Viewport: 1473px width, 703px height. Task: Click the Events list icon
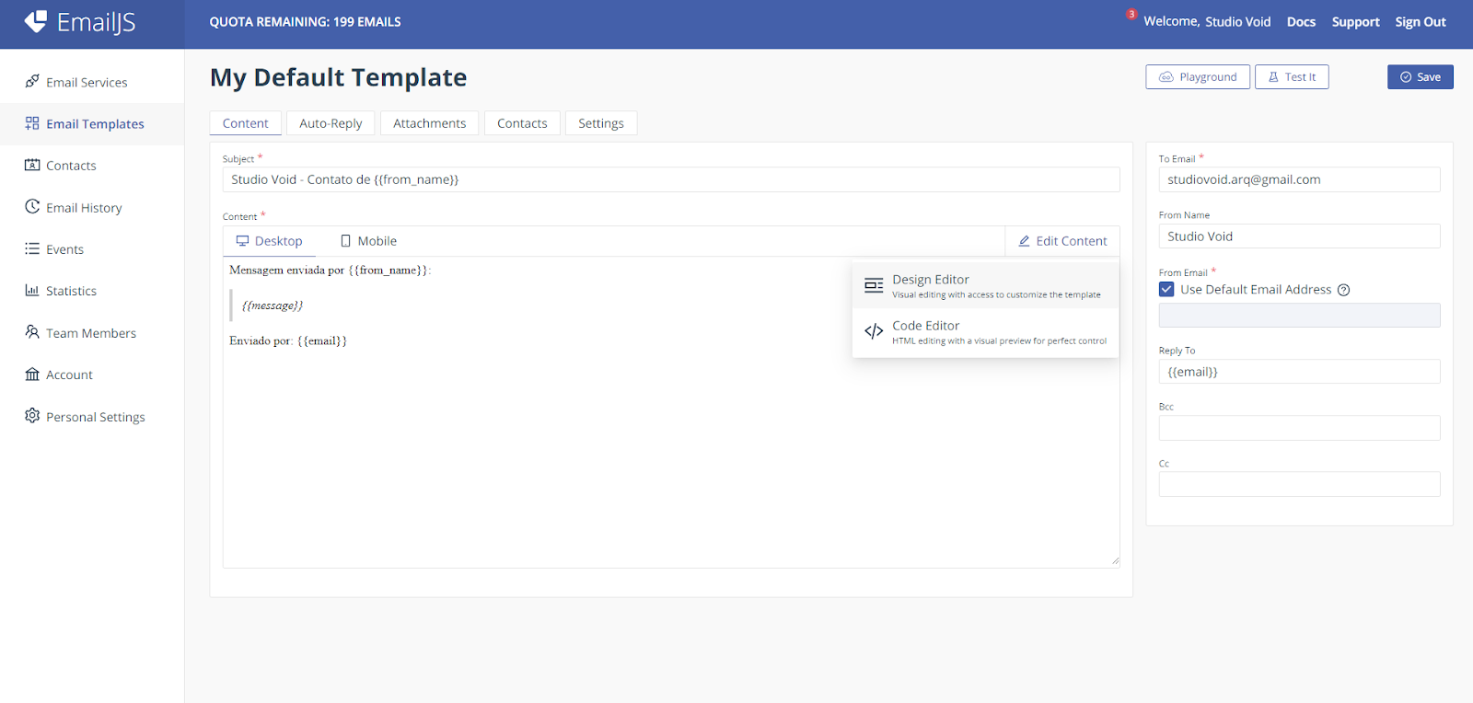pos(32,248)
